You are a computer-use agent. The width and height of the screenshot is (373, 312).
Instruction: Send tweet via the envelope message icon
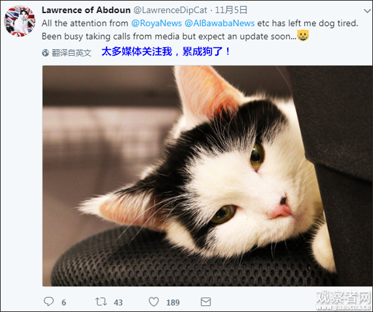[205, 302]
